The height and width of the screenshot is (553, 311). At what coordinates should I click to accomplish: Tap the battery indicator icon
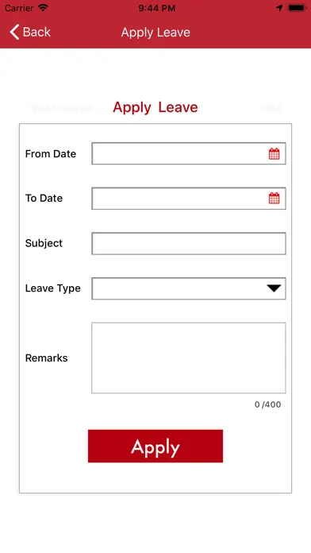pos(297,8)
